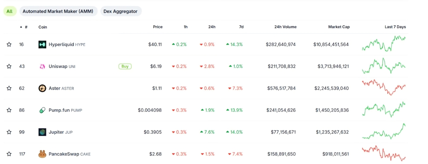Image resolution: width=428 pixels, height=164 pixels.
Task: Add PancakeSwap to watchlist via star
Action: click(9, 154)
